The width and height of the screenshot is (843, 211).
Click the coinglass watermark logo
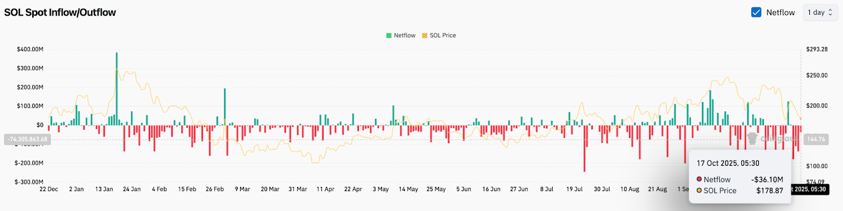(752, 138)
